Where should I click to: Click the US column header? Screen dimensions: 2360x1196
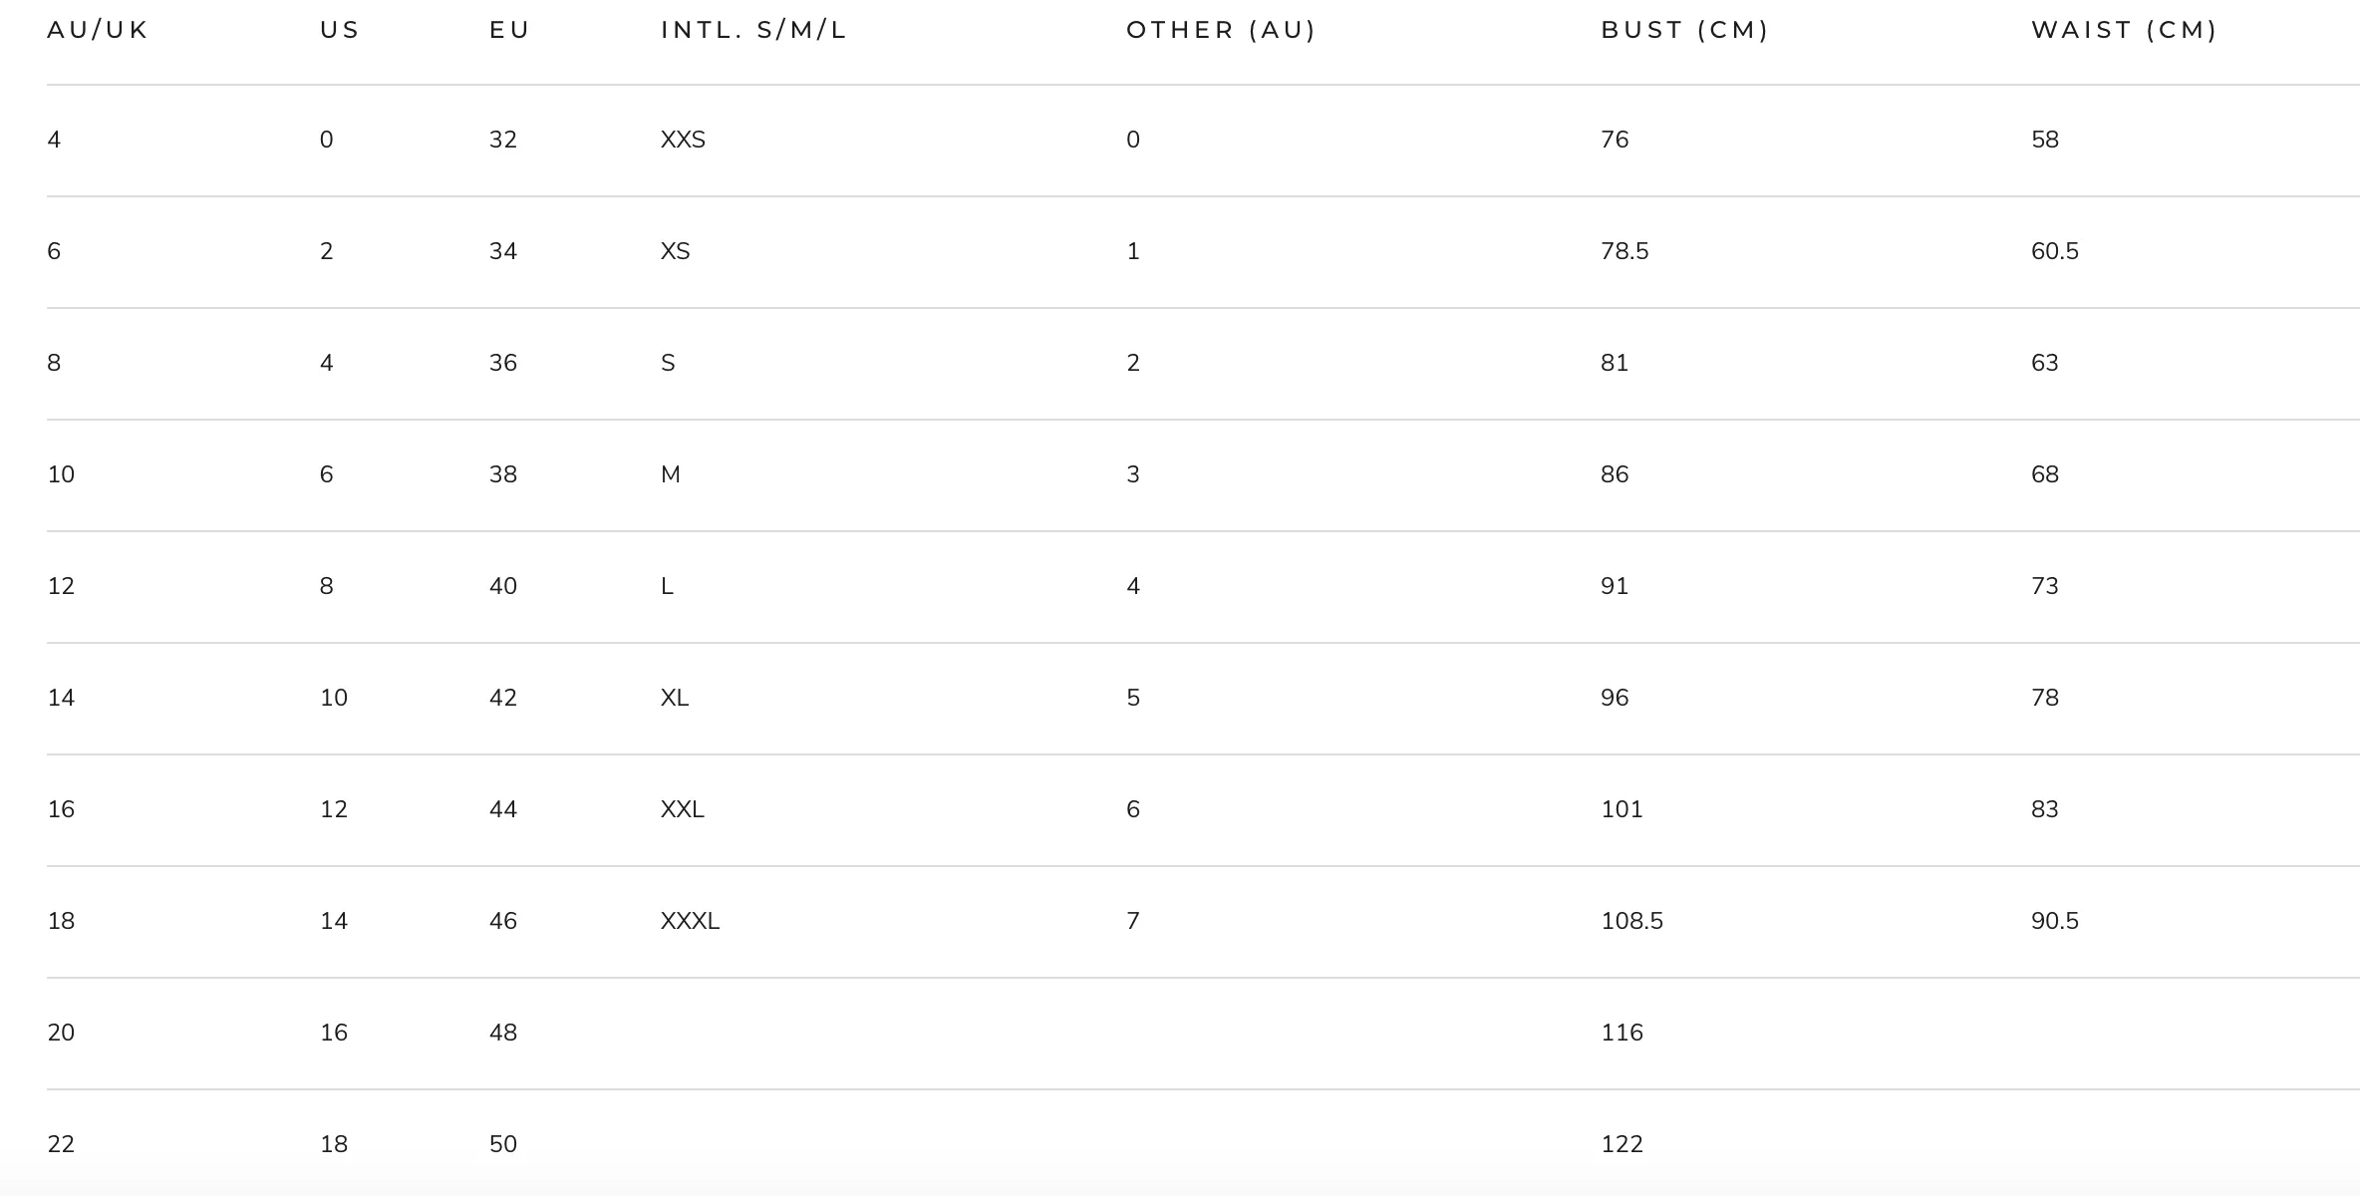tap(340, 30)
